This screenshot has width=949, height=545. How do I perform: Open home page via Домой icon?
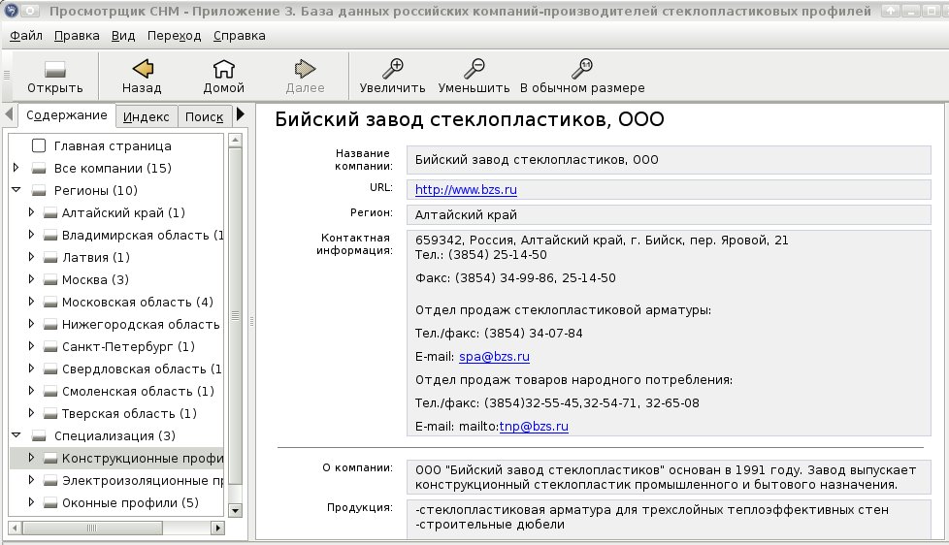tap(223, 68)
